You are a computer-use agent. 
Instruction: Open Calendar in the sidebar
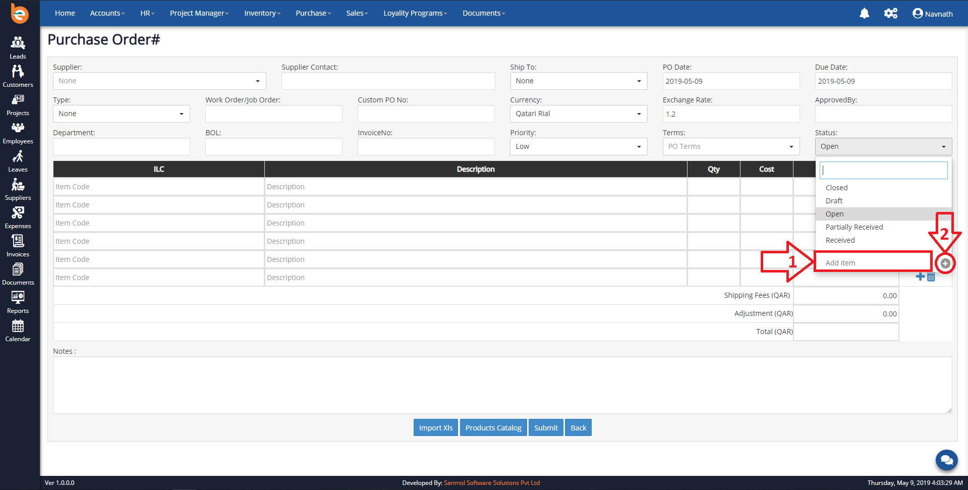coord(18,330)
